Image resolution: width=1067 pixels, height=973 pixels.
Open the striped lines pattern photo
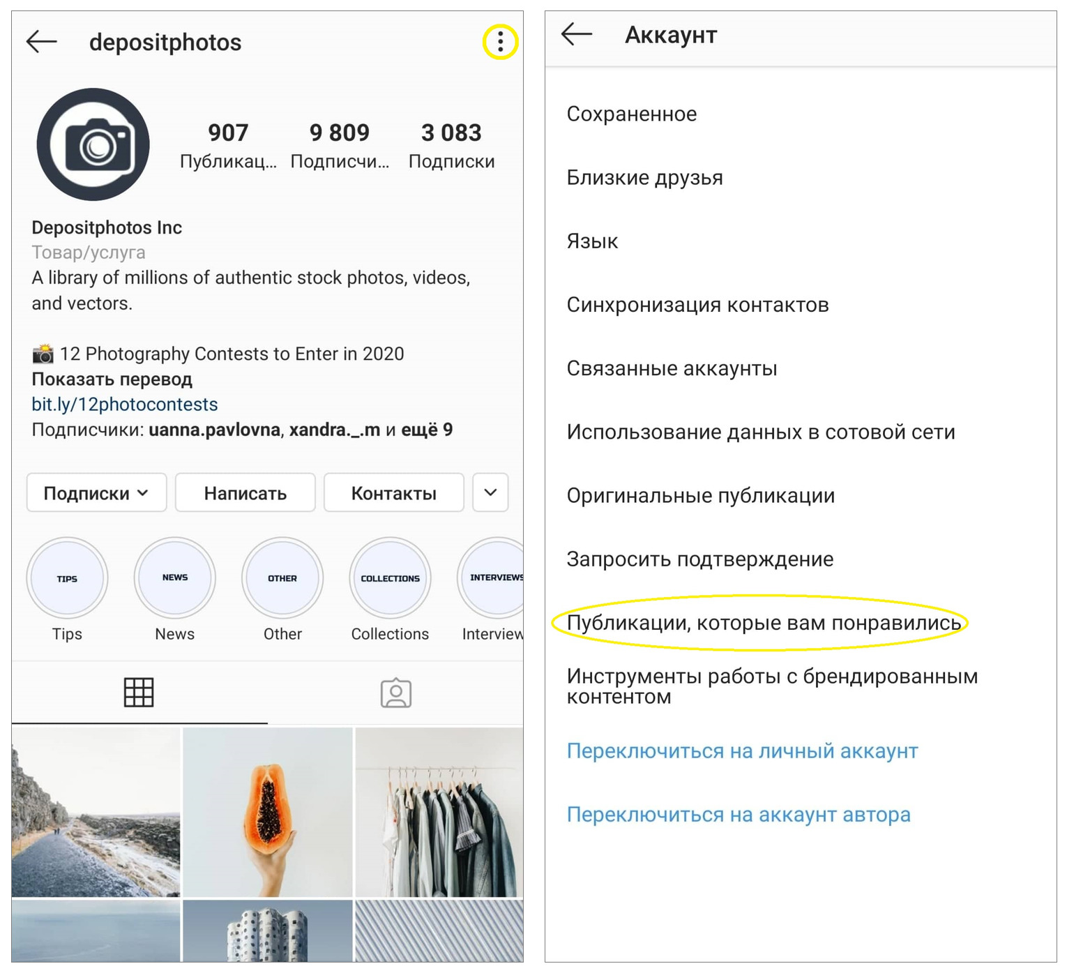coord(439,931)
